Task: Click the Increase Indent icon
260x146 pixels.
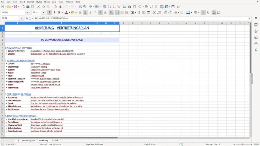Action: pyautogui.click(x=165, y=12)
